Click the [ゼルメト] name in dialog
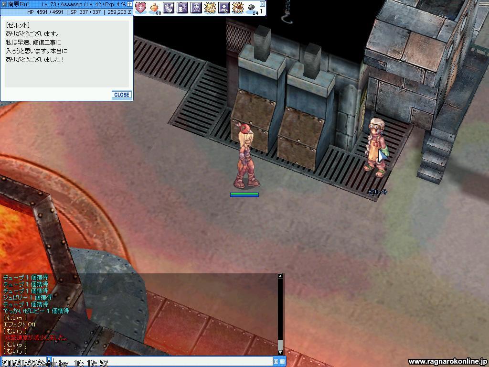Image resolution: width=489 pixels, height=367 pixels. pyautogui.click(x=18, y=25)
